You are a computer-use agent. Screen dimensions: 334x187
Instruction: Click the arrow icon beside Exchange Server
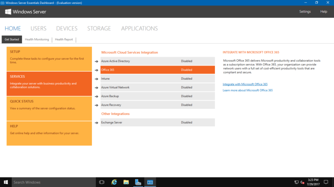coord(97,123)
